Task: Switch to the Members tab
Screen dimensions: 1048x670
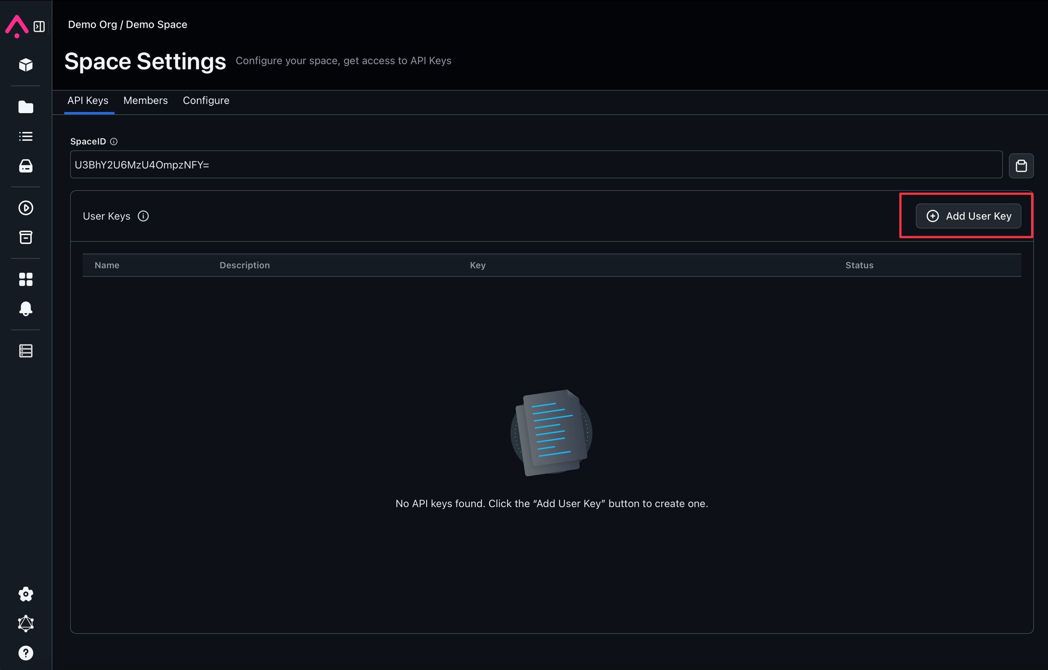Action: 146,100
